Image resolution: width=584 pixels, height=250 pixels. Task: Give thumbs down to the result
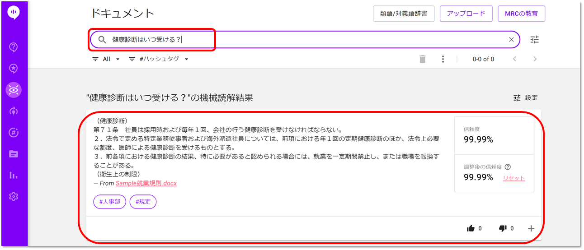tap(503, 228)
